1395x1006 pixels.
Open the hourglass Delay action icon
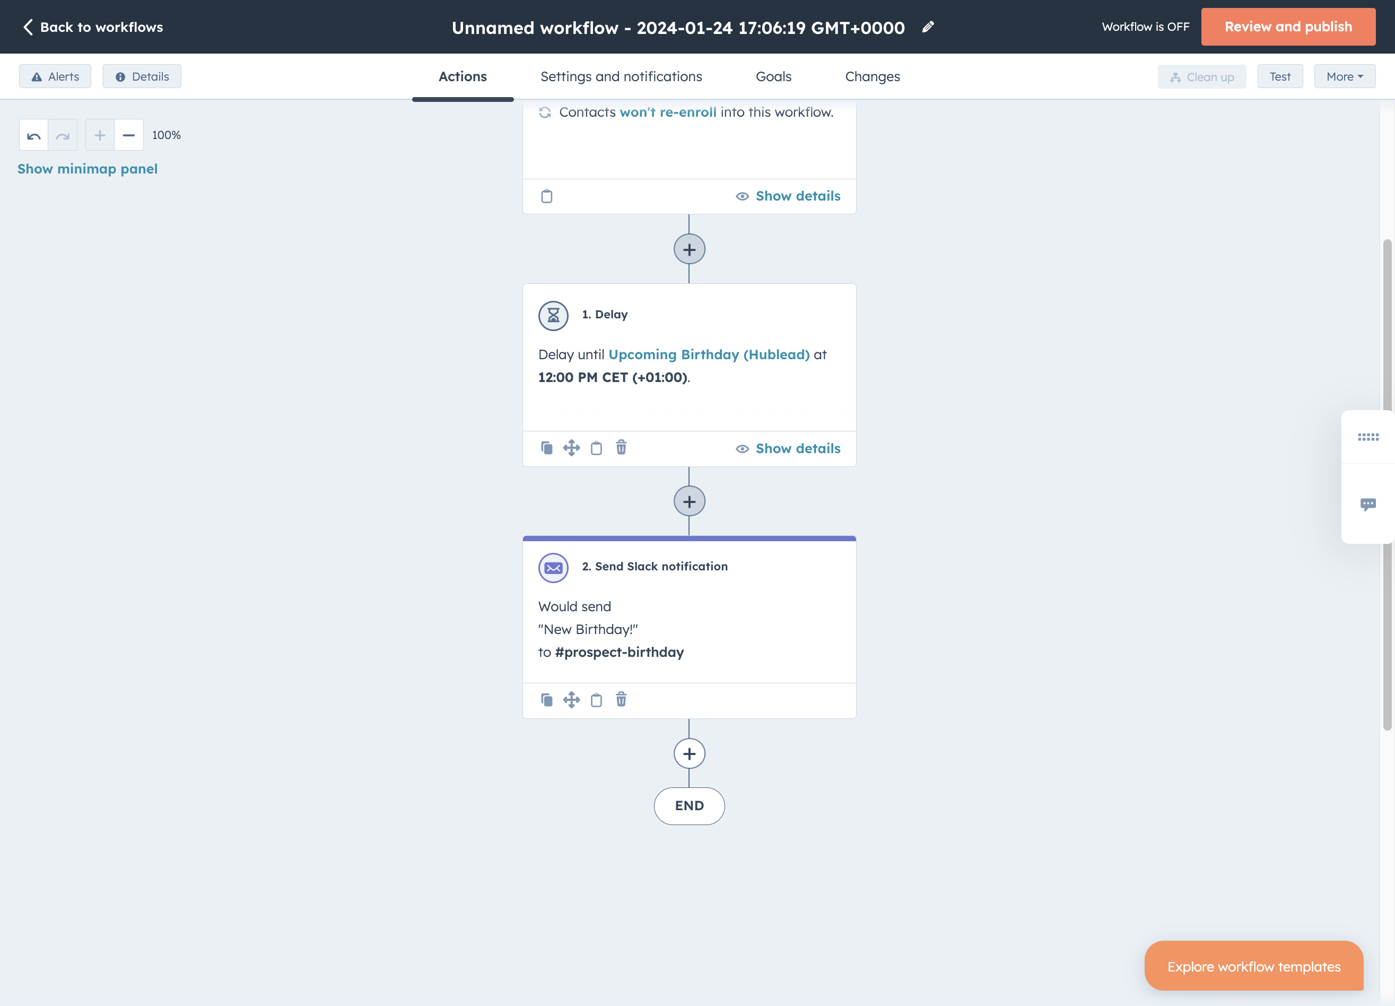pyautogui.click(x=554, y=316)
